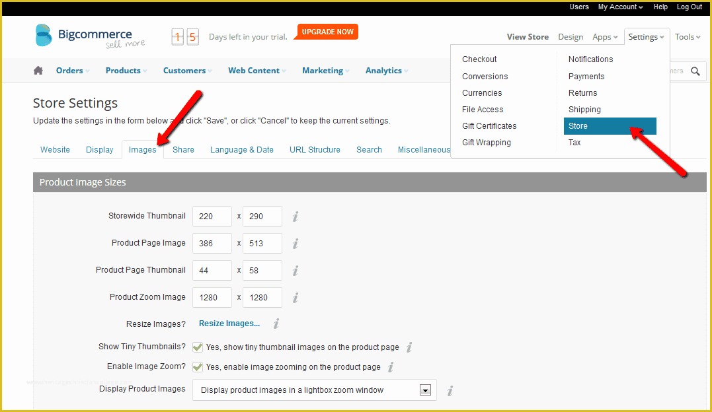Select Currencies in Settings menu
712x412 pixels.
(x=482, y=93)
